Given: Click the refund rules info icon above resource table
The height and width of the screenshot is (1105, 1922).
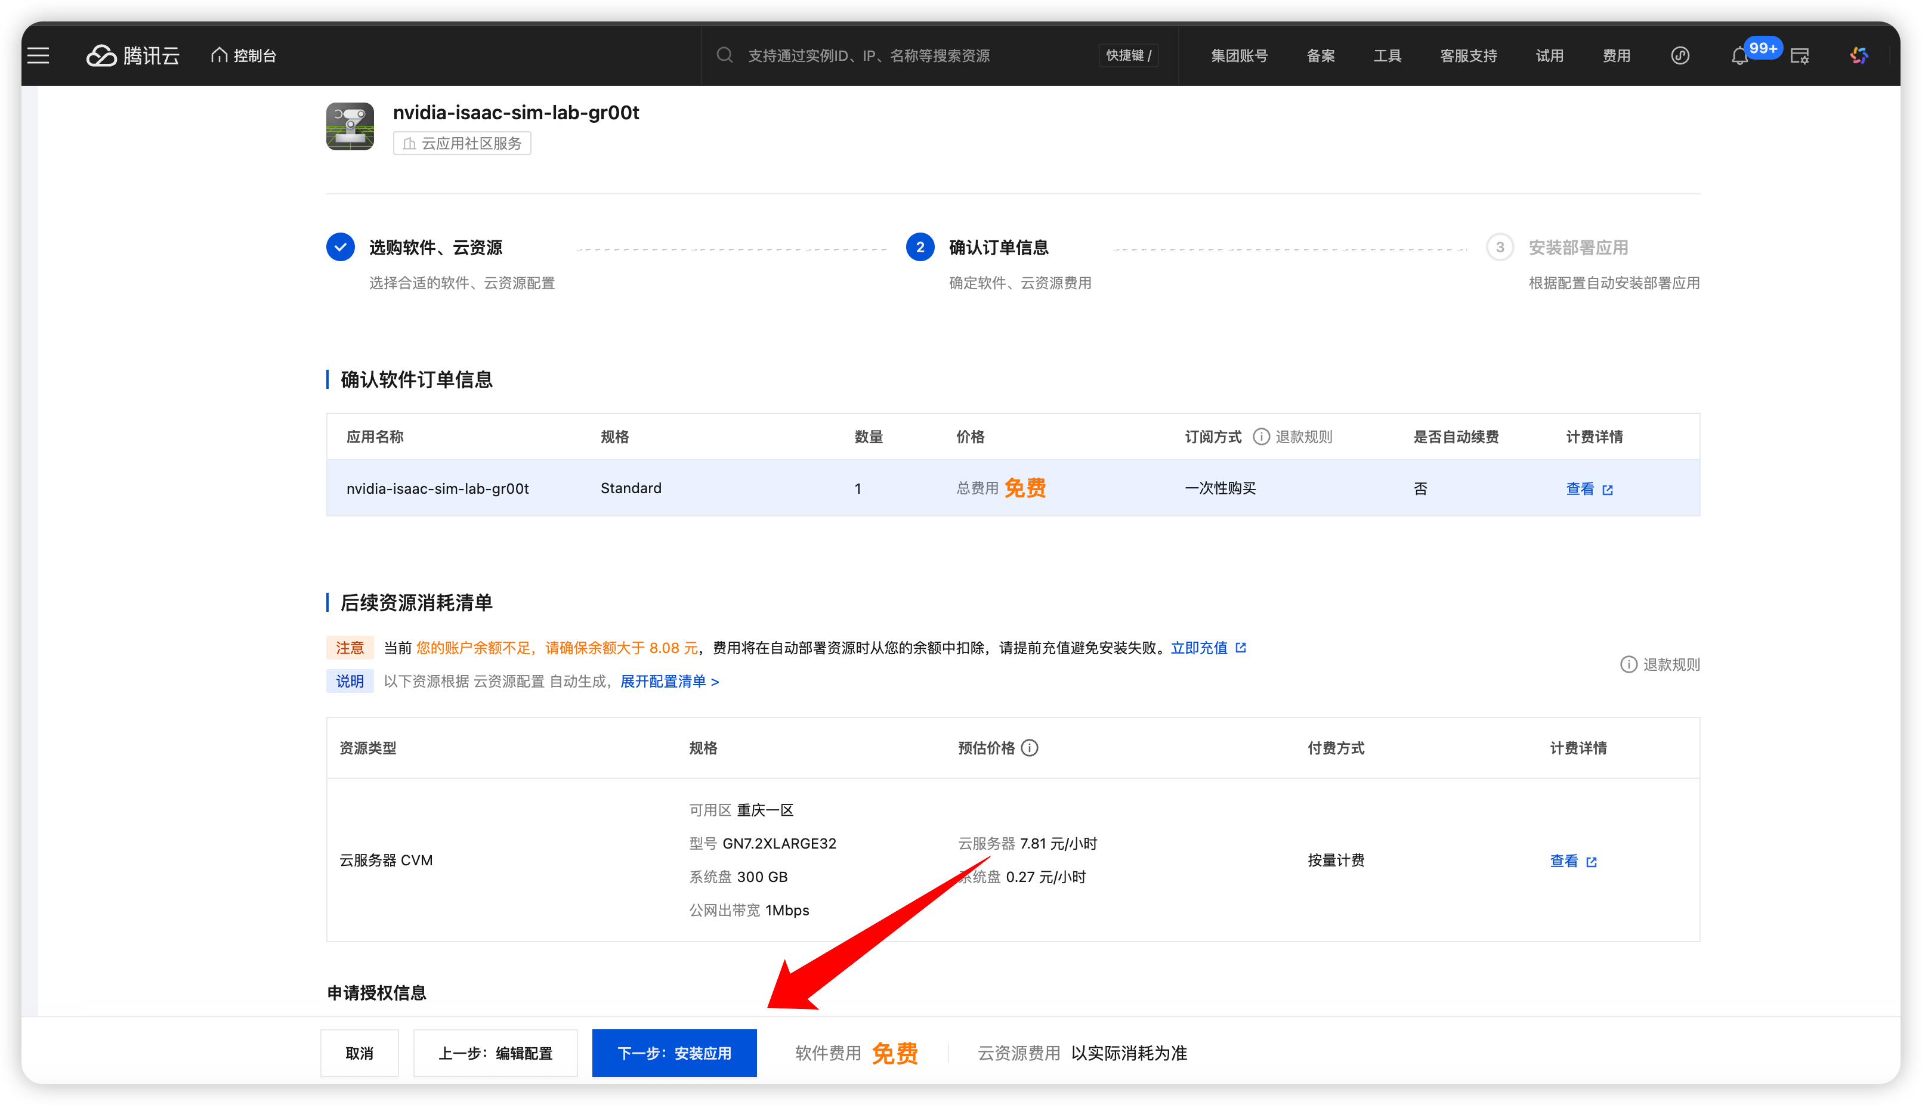Looking at the screenshot, I should [1629, 664].
